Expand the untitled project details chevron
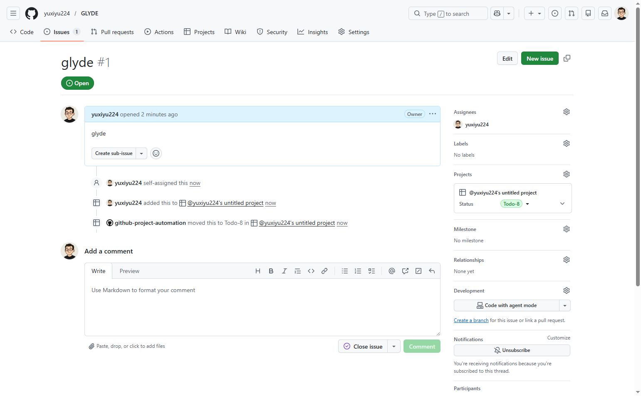The image size is (641, 396). (562, 204)
